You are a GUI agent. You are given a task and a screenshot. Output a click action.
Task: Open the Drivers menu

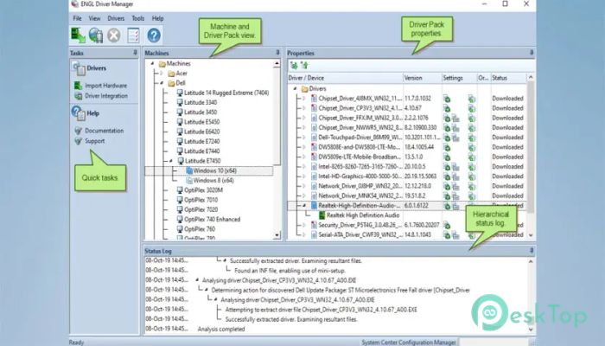[x=116, y=18]
